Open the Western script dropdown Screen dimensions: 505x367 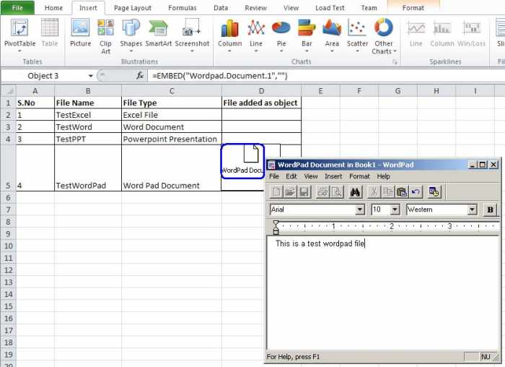pos(473,210)
